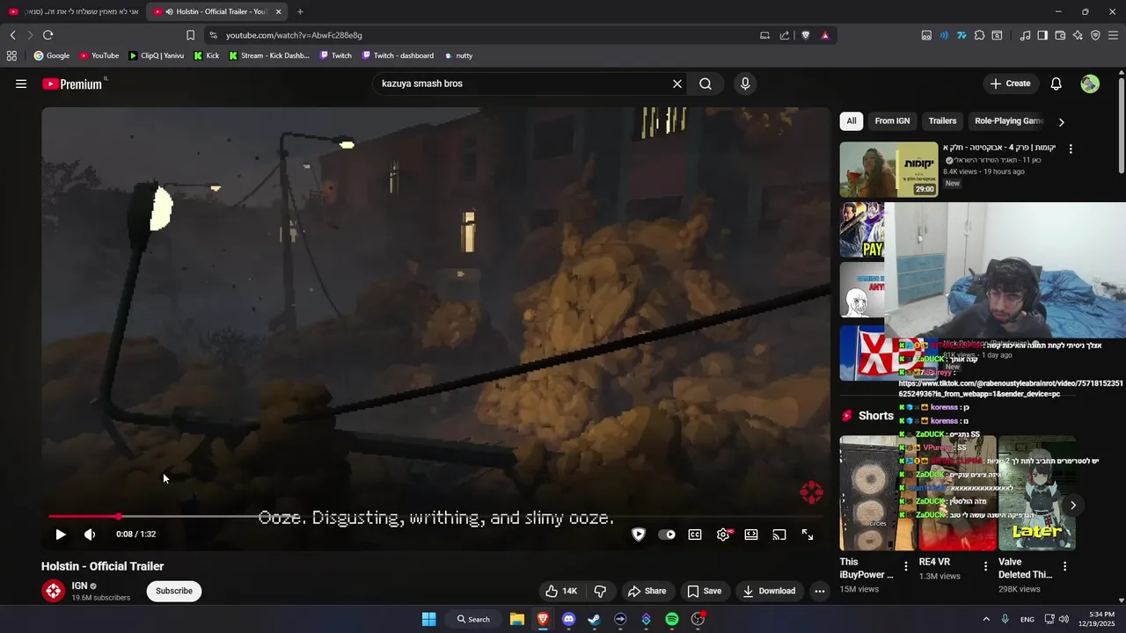Select the All filter chip
The height and width of the screenshot is (633, 1126).
852,120
